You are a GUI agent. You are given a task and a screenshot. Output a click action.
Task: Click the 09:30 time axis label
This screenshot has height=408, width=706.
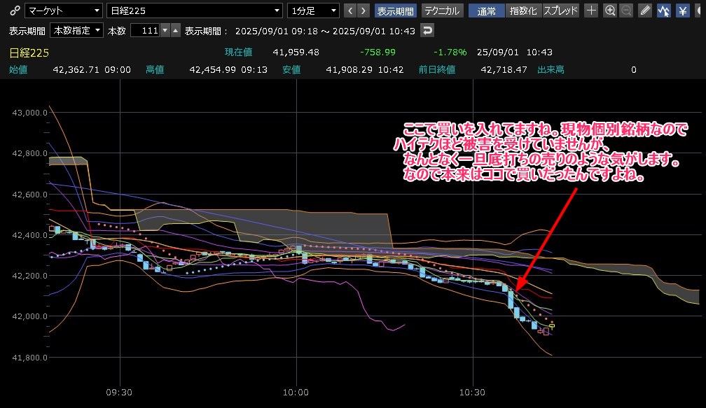(x=119, y=393)
